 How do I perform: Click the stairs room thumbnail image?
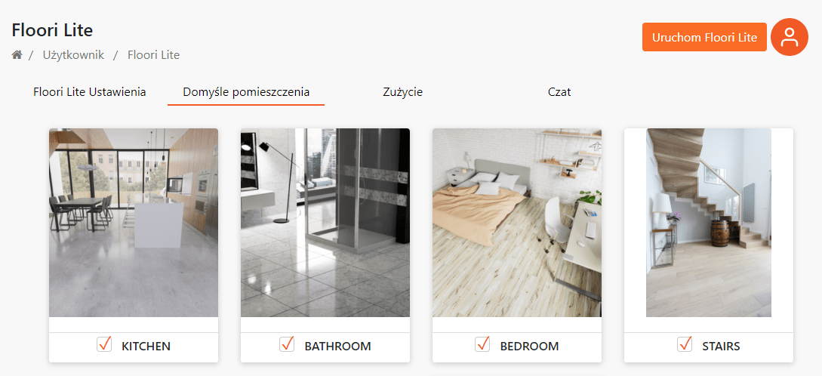708,223
